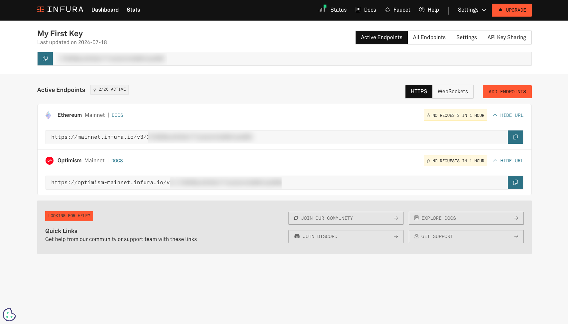Click ADD ENDPOINTS button
Image resolution: width=568 pixels, height=324 pixels.
click(x=507, y=92)
